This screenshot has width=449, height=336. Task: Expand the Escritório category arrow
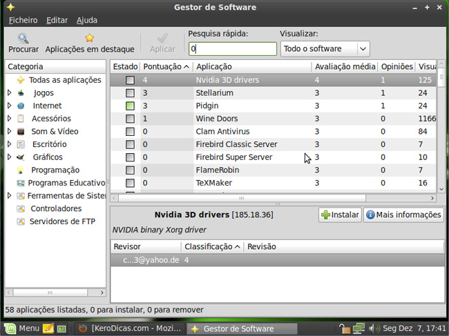(9, 144)
